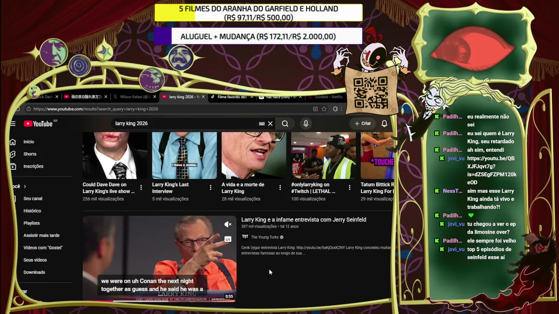The width and height of the screenshot is (559, 314).
Task: Click the 'Criar' create button
Action: click(362, 124)
